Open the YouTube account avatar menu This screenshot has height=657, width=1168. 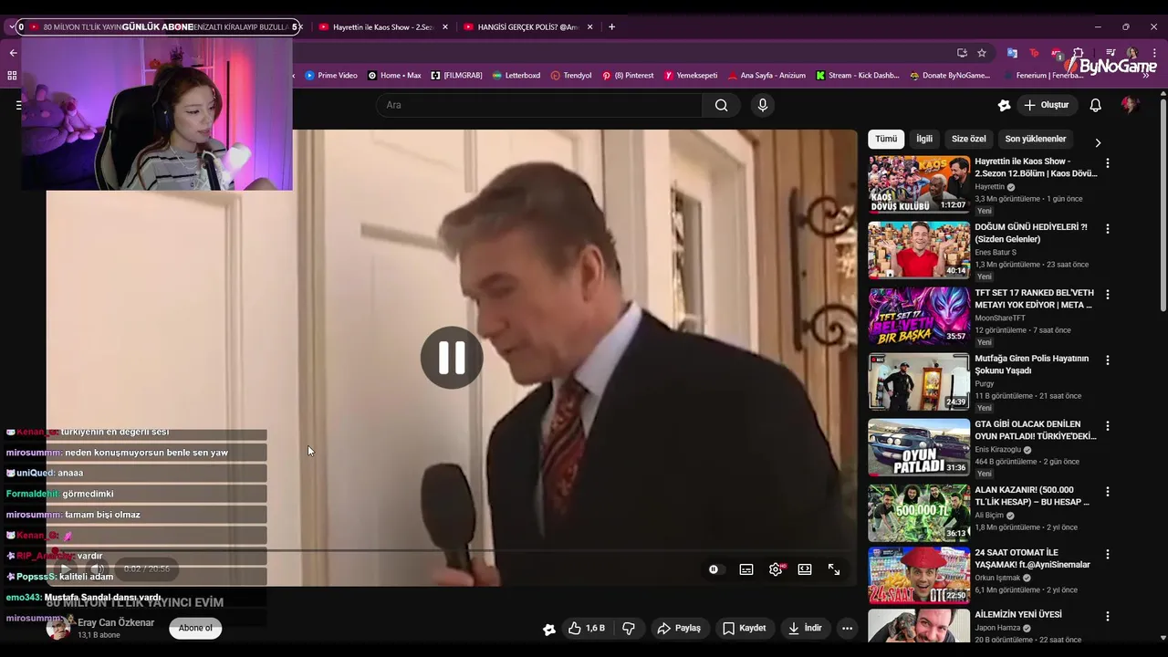[x=1130, y=105]
